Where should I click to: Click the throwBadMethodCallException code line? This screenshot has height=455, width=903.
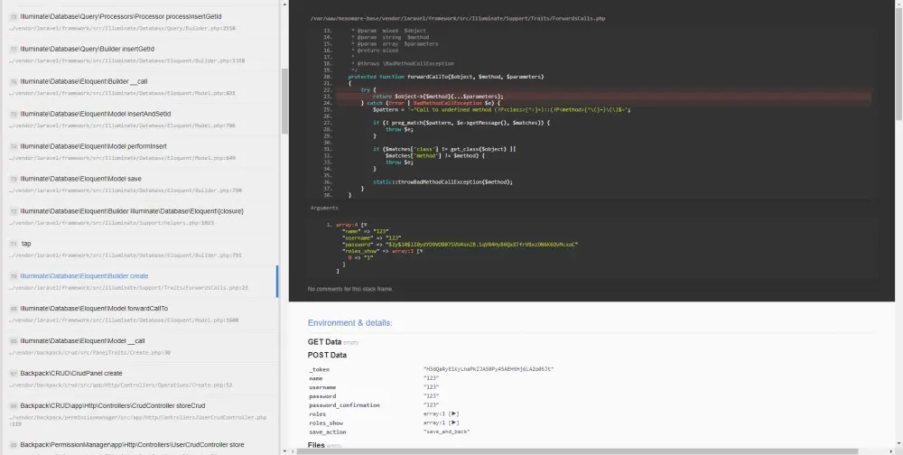click(442, 182)
